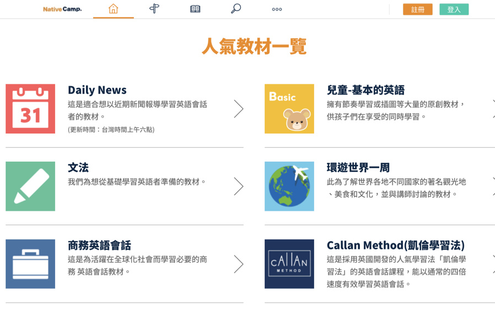Select the signpost icon in navigation
Viewport: 495px width, 320px height.
click(154, 8)
